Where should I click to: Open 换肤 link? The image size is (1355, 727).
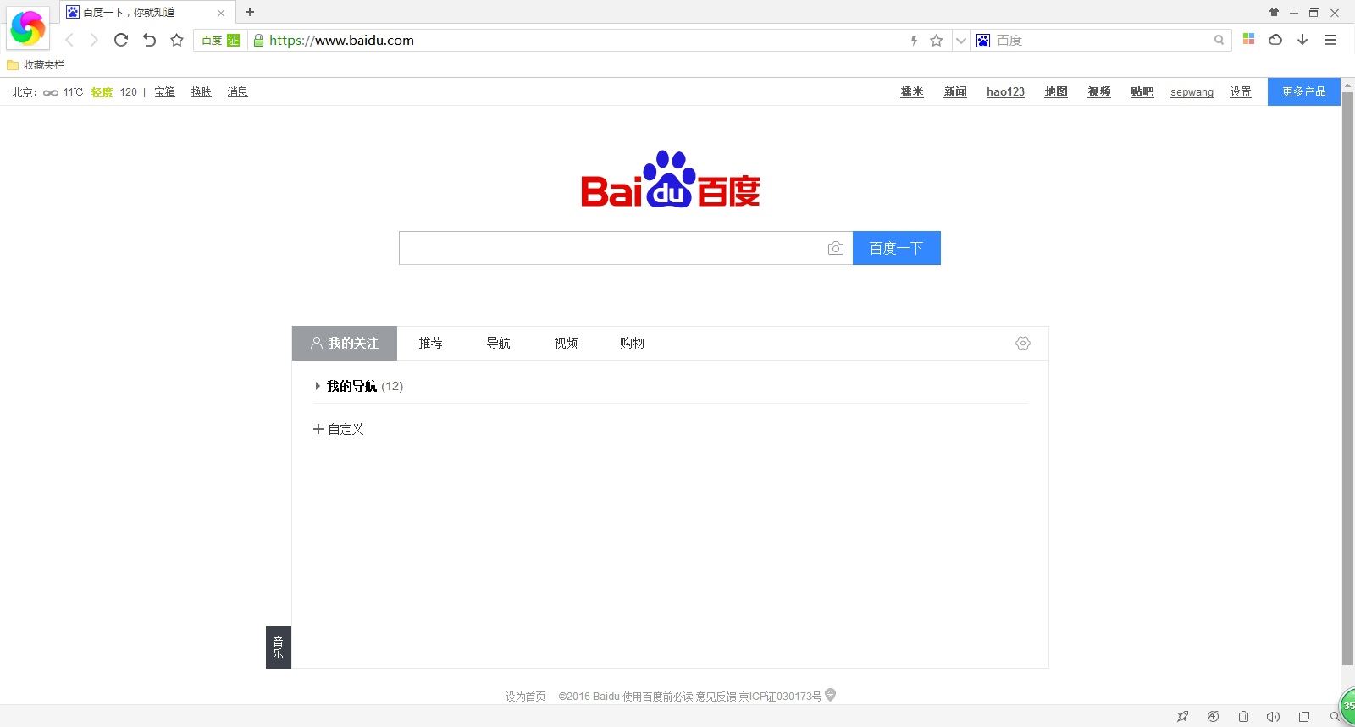click(201, 91)
